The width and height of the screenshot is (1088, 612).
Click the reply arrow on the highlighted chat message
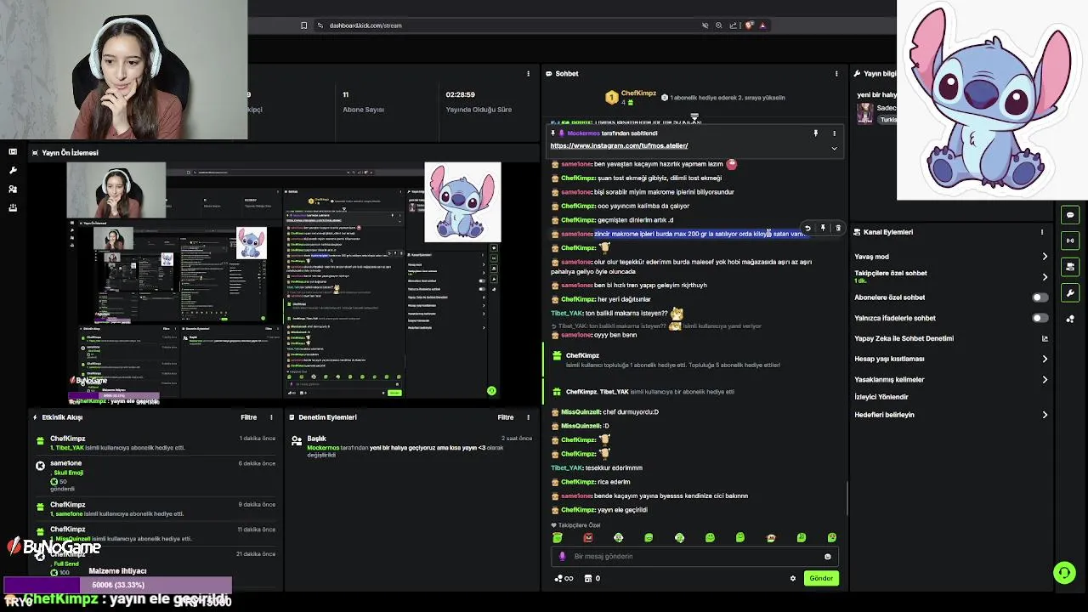(x=807, y=229)
